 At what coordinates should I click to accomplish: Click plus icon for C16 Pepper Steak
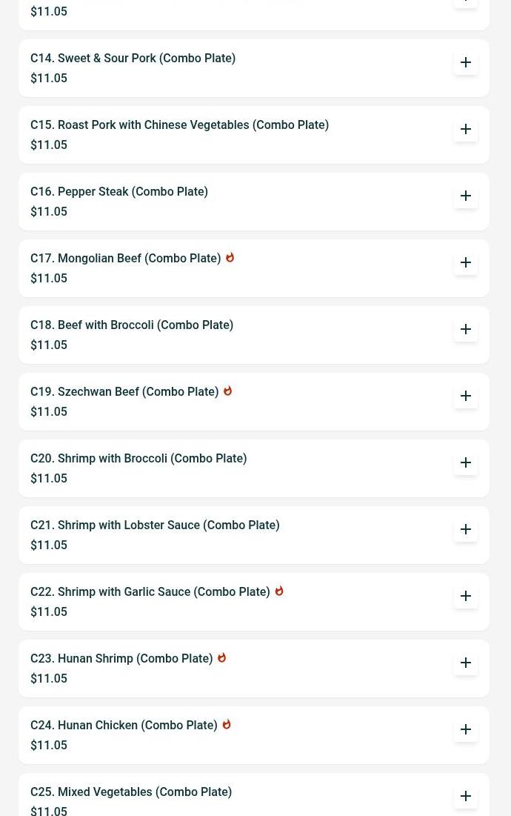click(466, 196)
